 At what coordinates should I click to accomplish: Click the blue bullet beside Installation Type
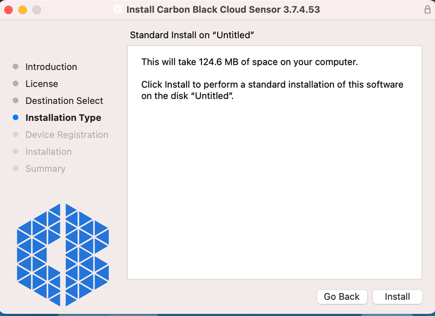[x=16, y=117]
